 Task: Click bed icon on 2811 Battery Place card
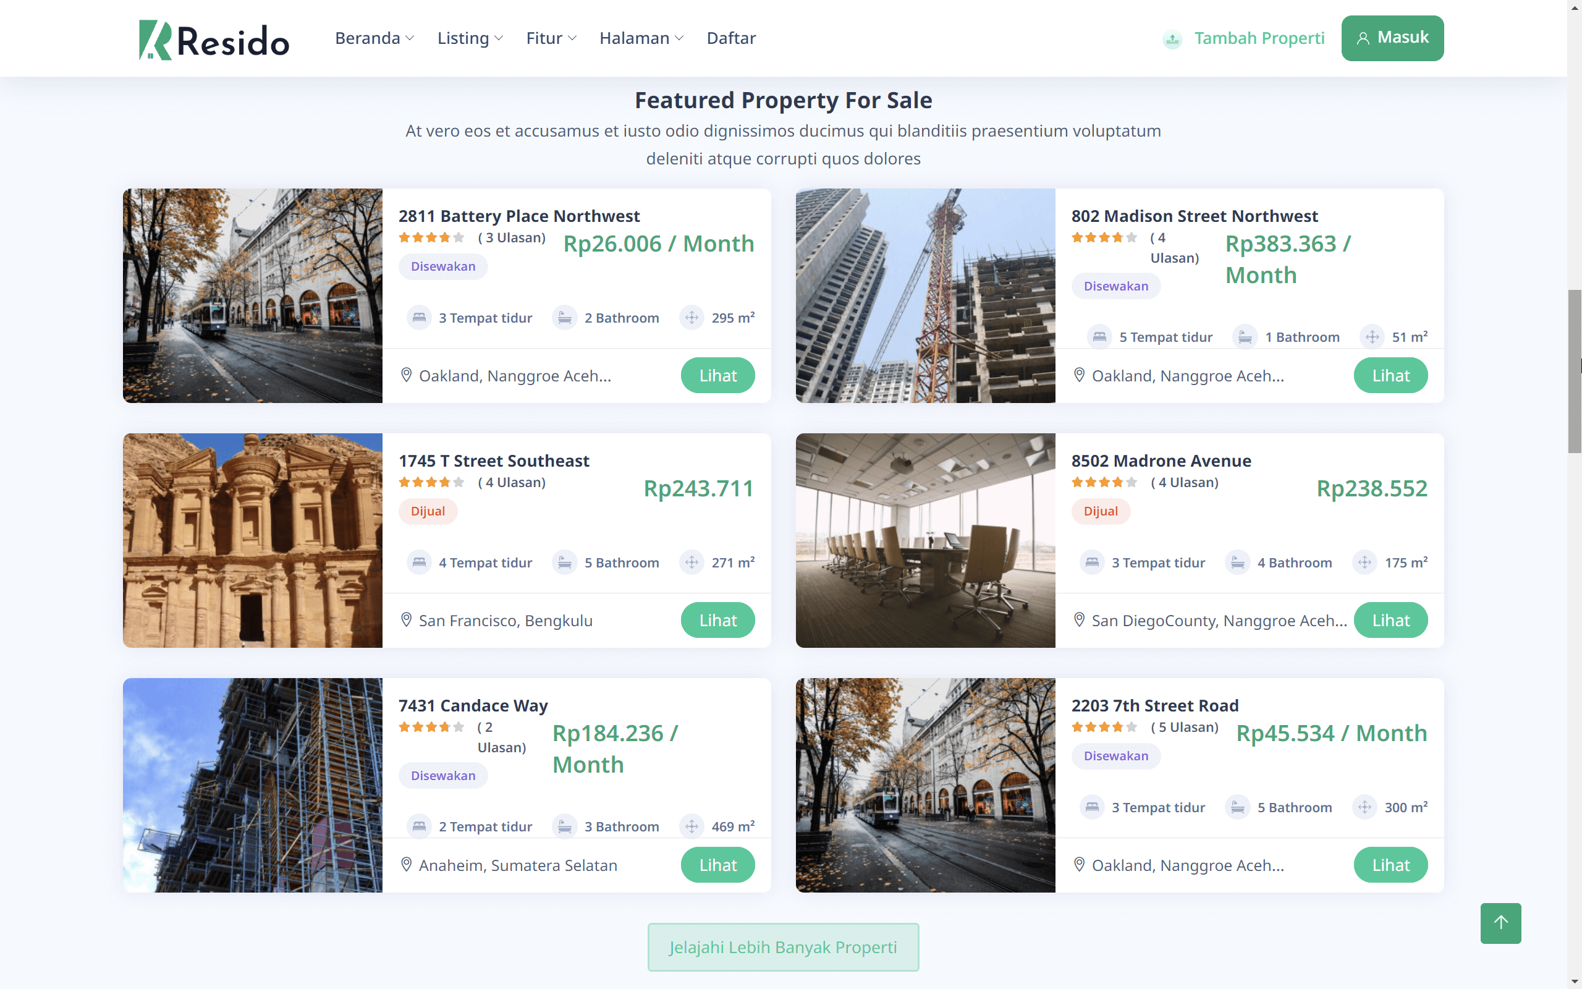(419, 318)
